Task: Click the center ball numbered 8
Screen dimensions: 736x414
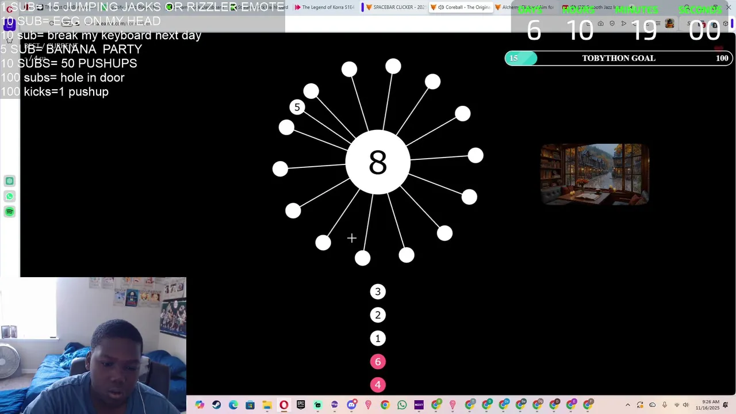Action: point(378,163)
